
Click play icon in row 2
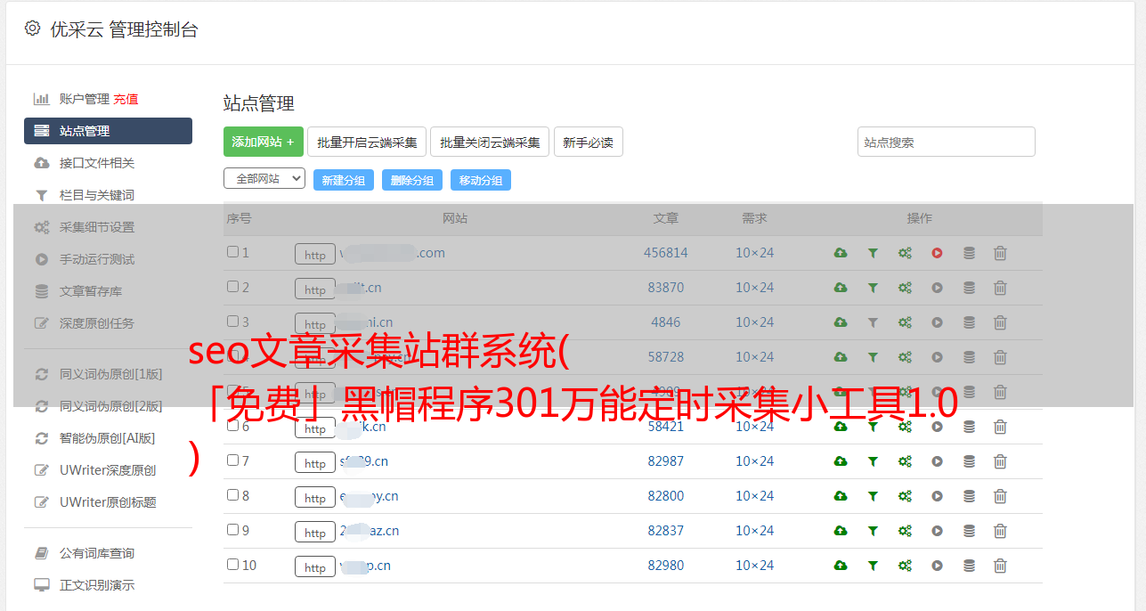click(x=937, y=288)
